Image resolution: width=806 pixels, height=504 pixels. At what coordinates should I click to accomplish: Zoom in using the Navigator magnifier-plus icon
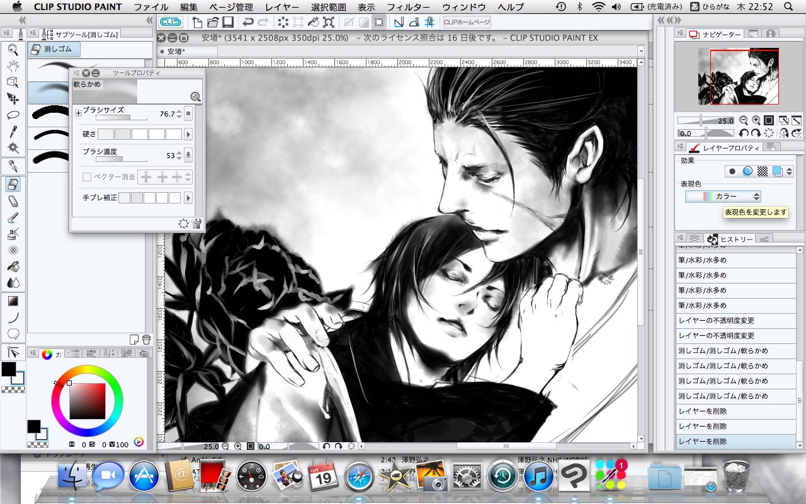pos(756,120)
